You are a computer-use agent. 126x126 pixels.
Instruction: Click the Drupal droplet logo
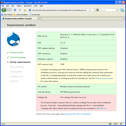13,39
